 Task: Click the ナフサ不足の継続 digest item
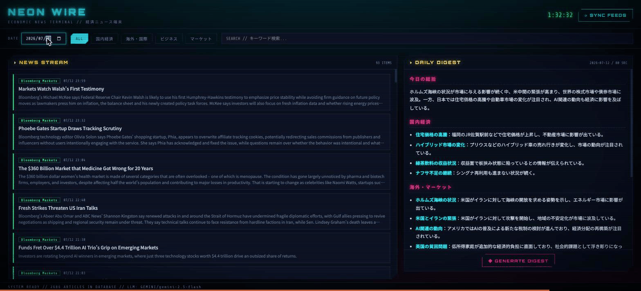(x=434, y=173)
